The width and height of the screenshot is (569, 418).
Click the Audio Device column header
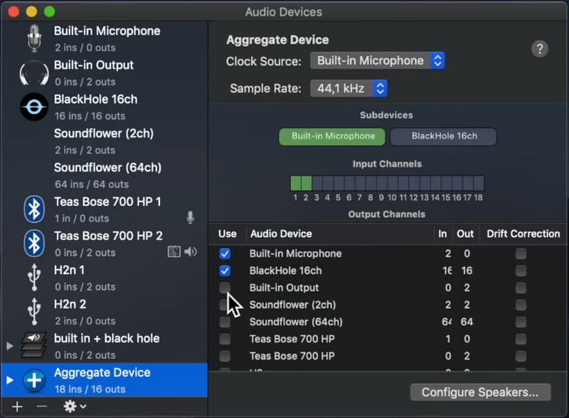(281, 234)
